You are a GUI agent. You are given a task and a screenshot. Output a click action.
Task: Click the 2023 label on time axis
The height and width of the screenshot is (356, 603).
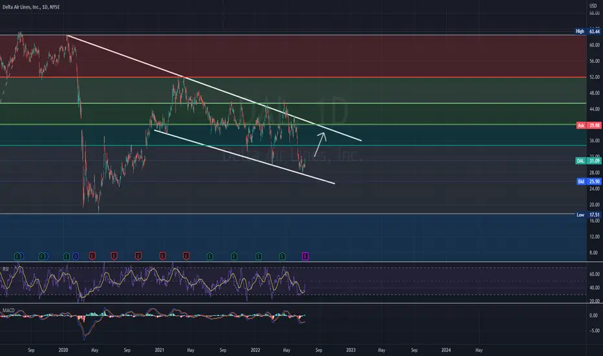(x=351, y=350)
